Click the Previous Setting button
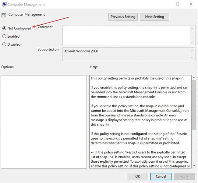This screenshot has width=198, height=183. coord(123,17)
